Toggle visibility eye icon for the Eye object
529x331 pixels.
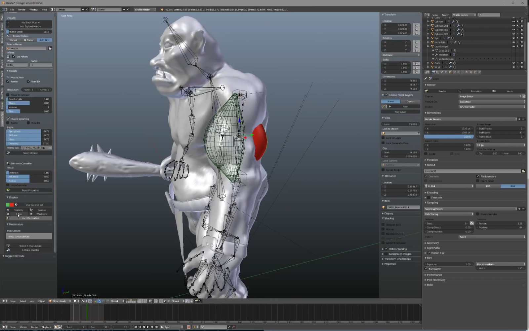pos(514,37)
